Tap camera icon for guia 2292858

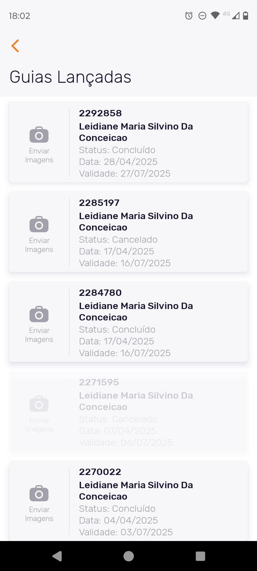39,135
